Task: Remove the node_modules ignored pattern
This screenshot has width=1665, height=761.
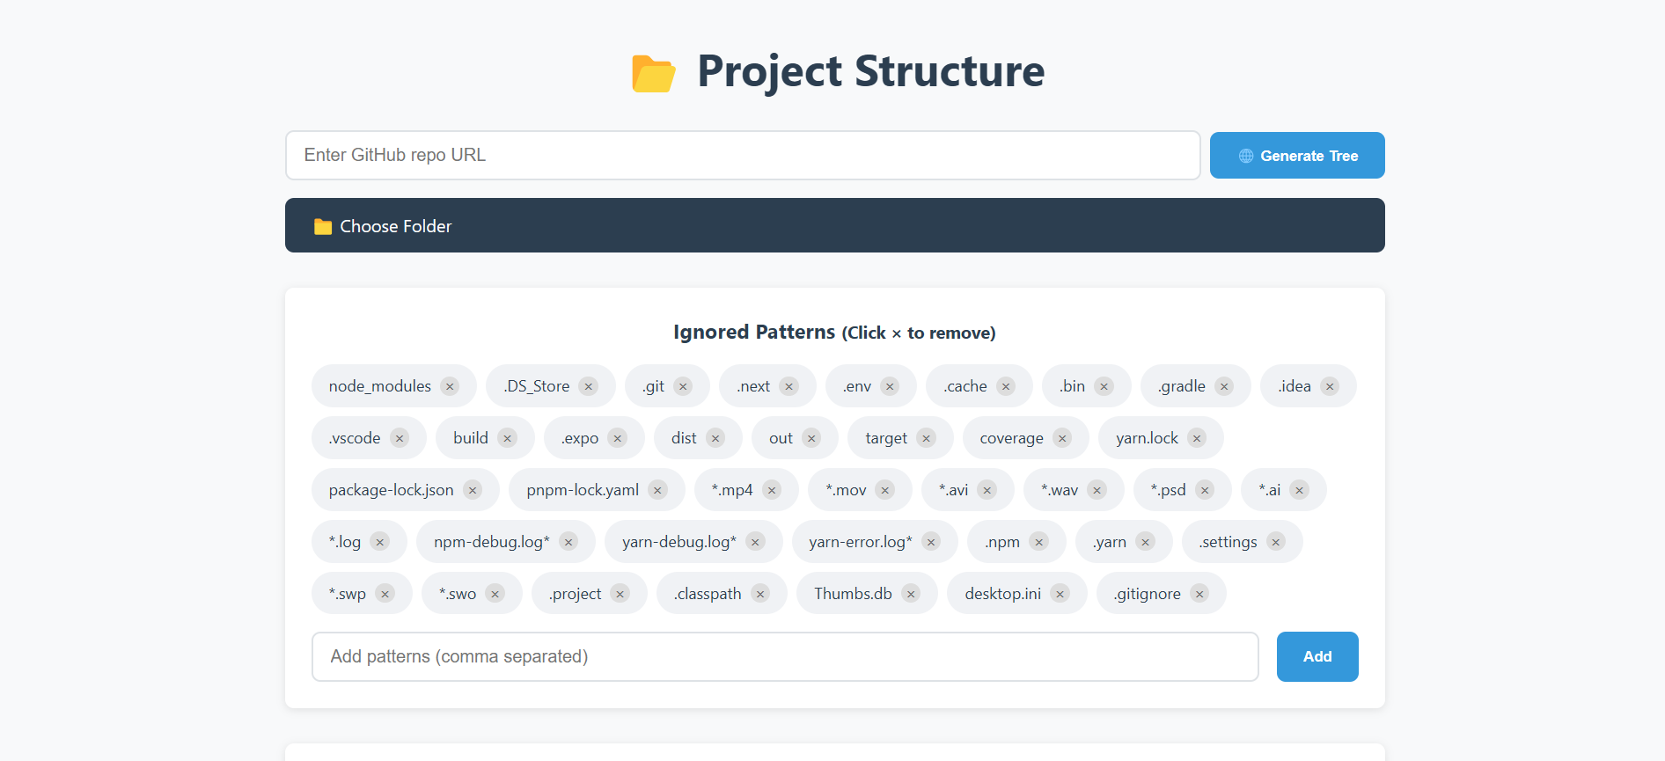Action: [450, 385]
